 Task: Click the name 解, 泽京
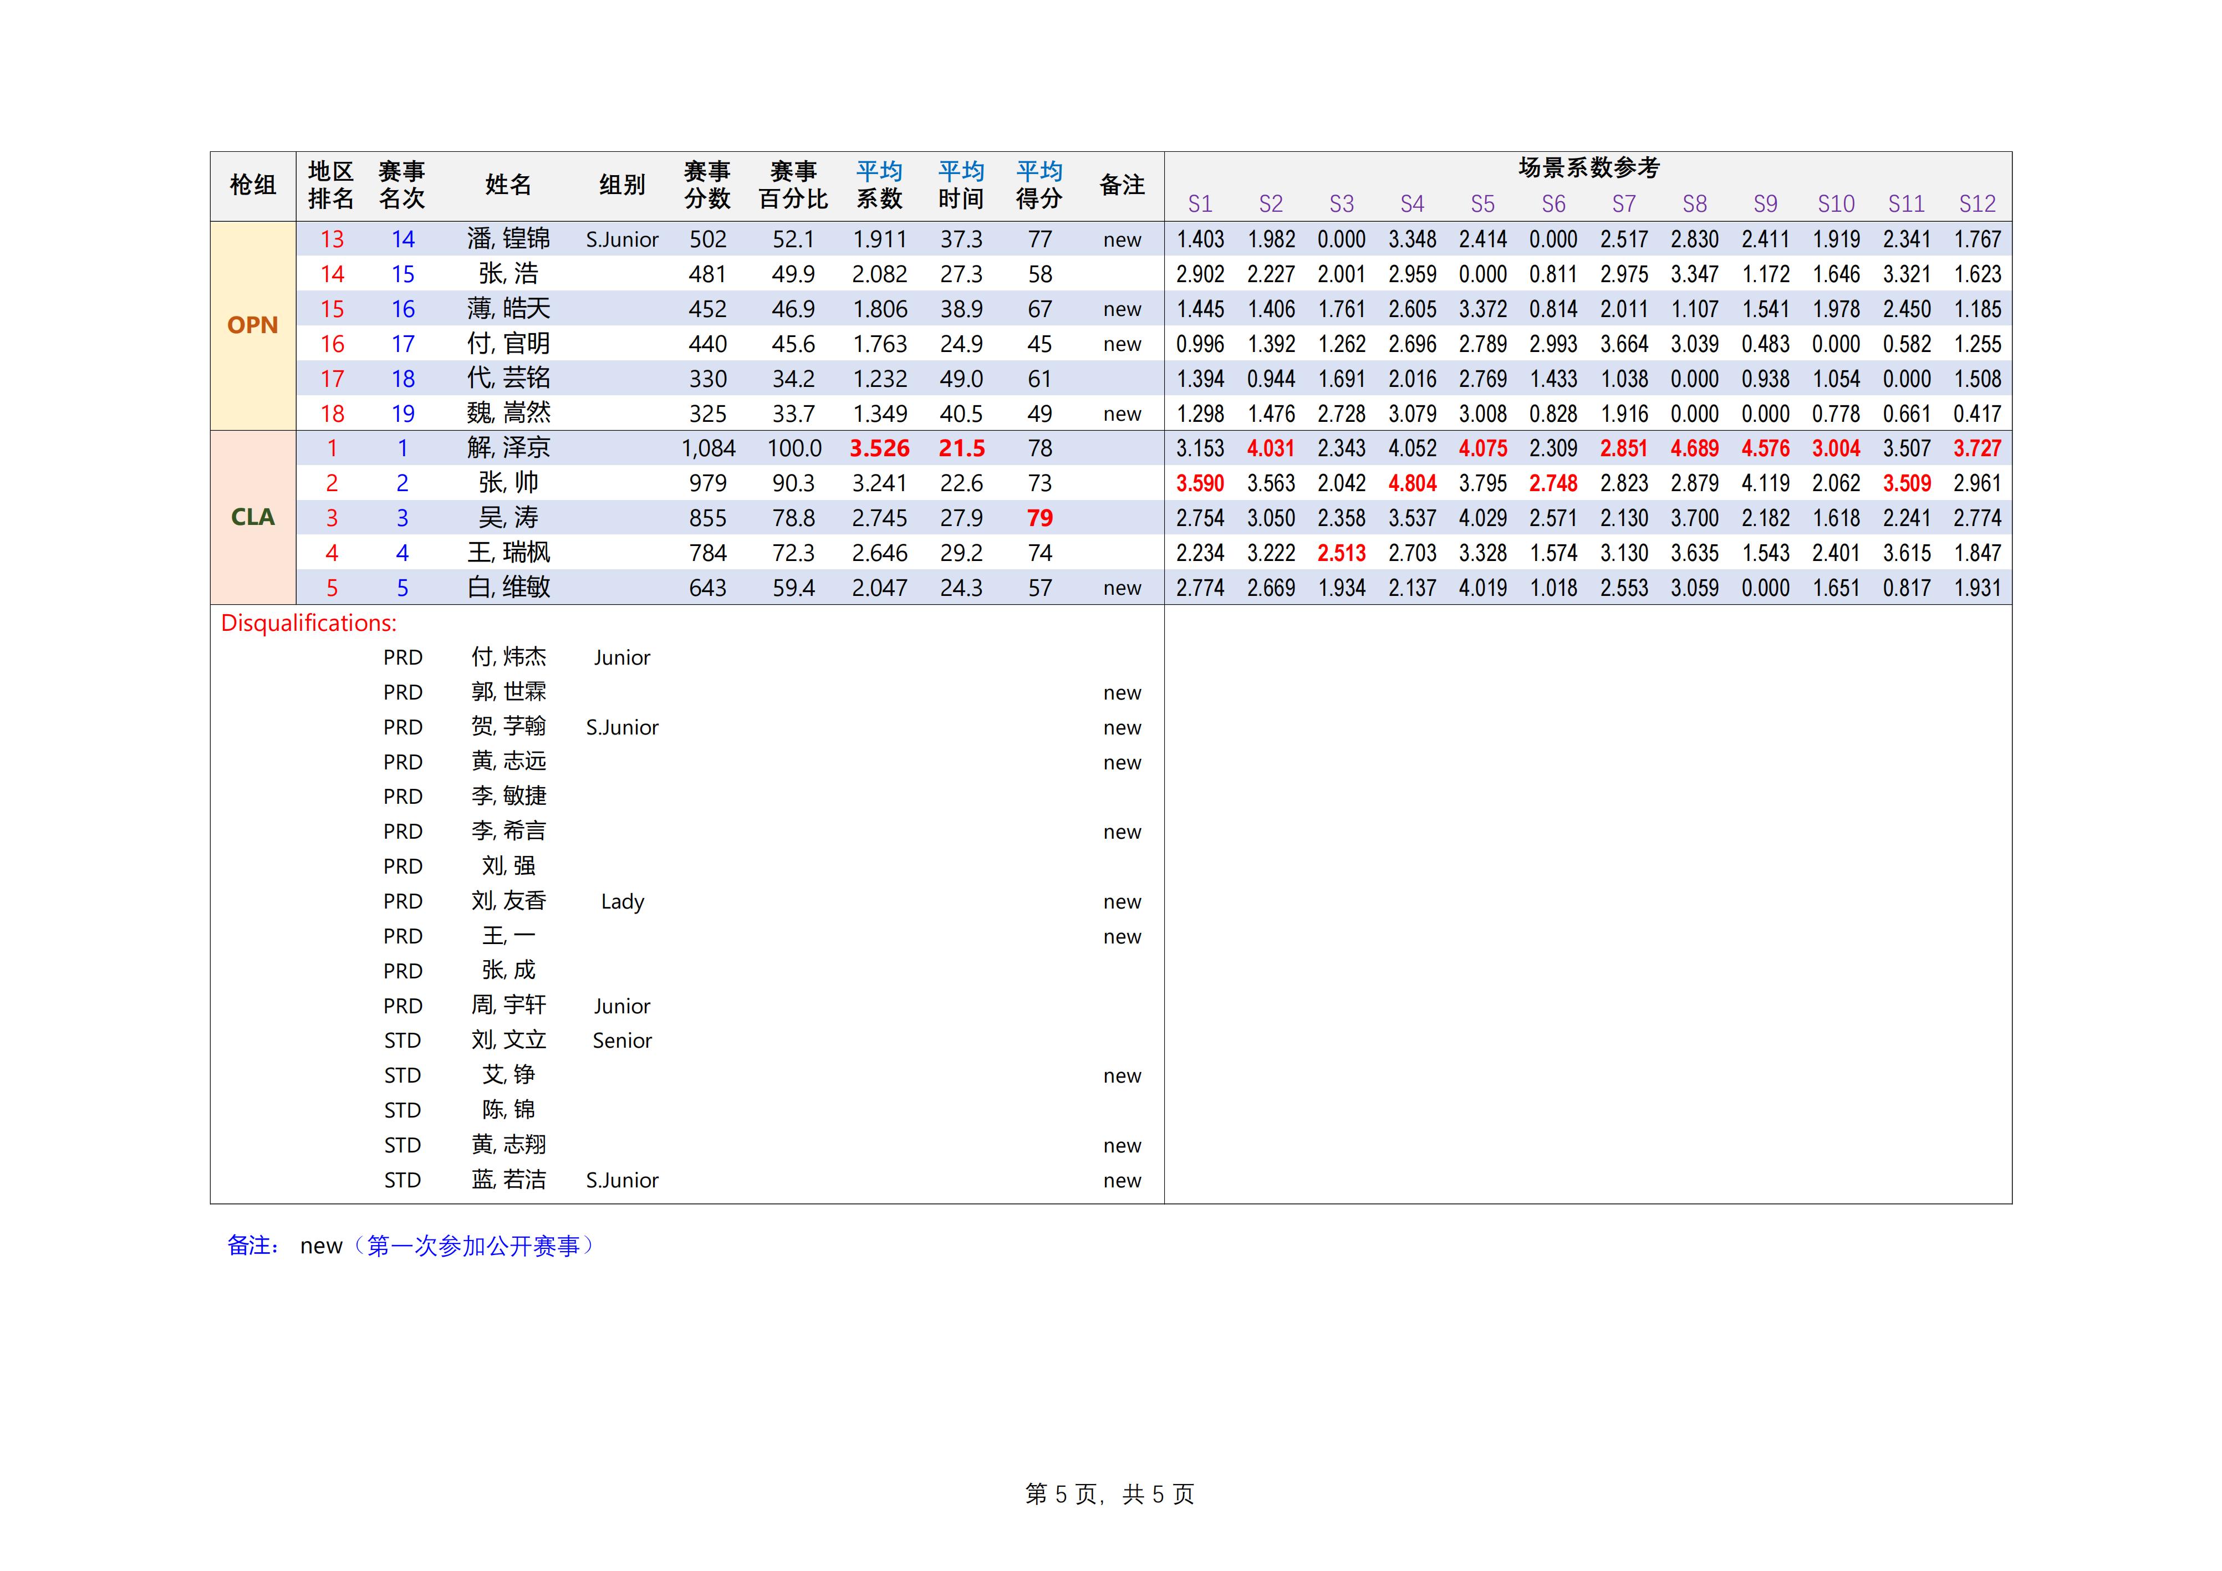click(508, 448)
